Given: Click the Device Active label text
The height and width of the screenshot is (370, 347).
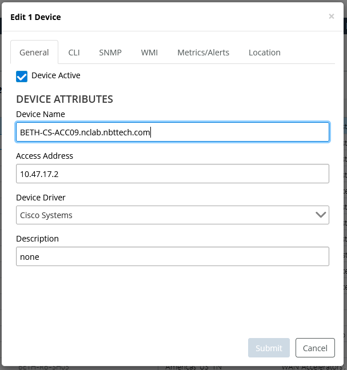Looking at the screenshot, I should [55, 75].
